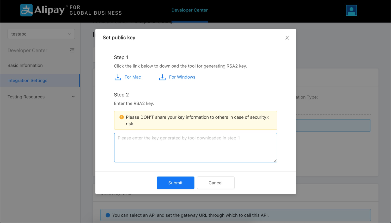
Task: Cancel the Set public key dialog
Action: [x=216, y=183]
